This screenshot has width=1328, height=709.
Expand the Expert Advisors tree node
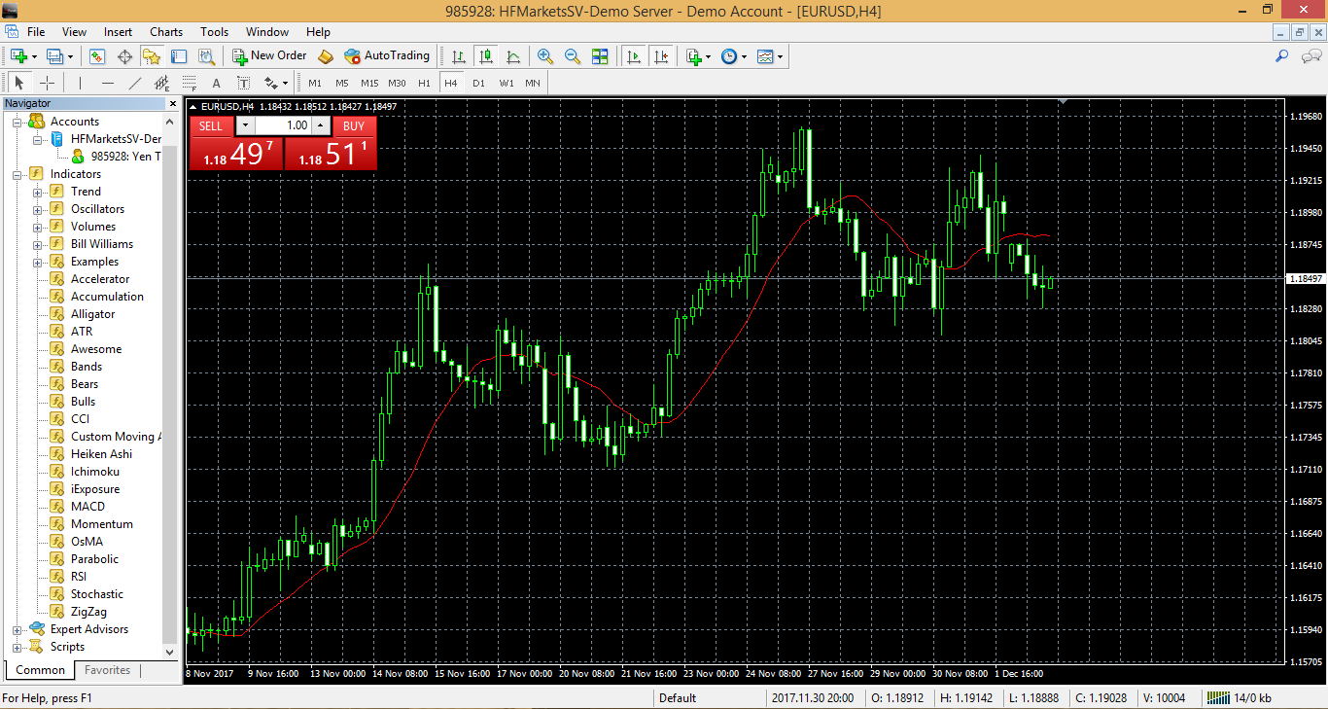[x=17, y=629]
